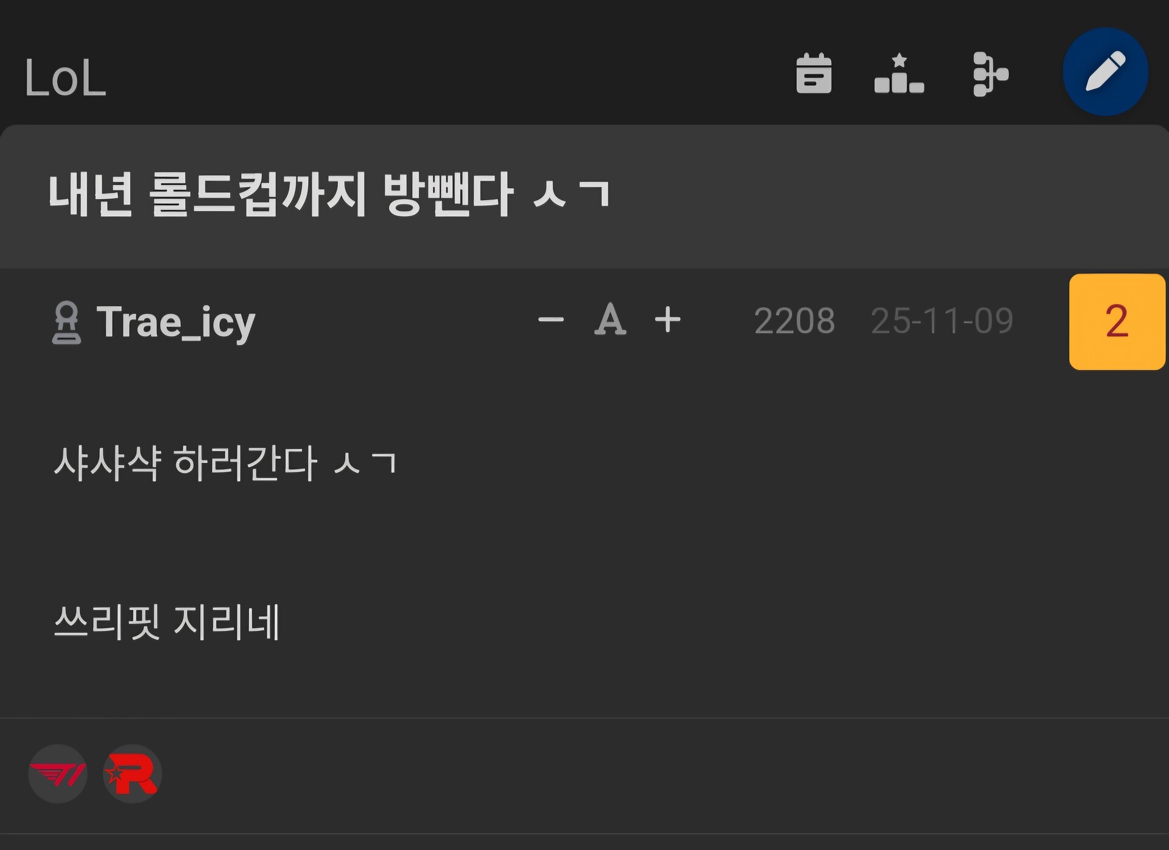The height and width of the screenshot is (850, 1169).
Task: Click the ㅅㄱ characters ending the first body line
Action: point(365,463)
